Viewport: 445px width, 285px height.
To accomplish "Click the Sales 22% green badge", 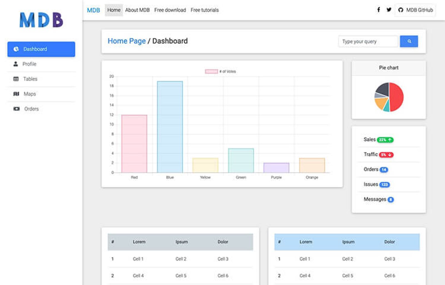I will coord(385,140).
